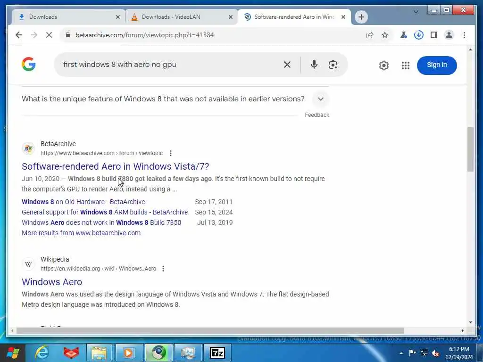Open the resource monitor taskbar app
This screenshot has height=362, width=483.
pyautogui.click(x=188, y=353)
